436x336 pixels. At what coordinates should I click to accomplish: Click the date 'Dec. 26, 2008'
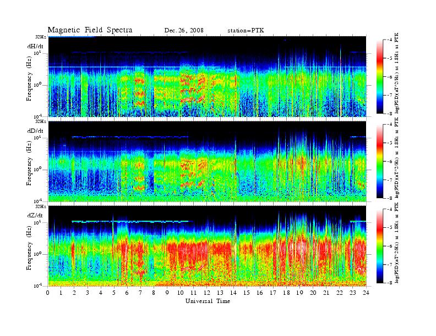point(184,31)
